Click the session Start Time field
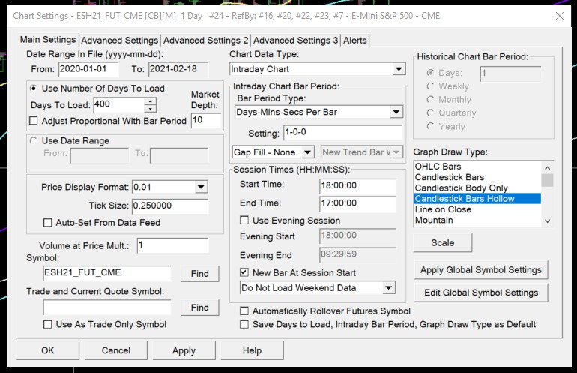 pos(357,186)
